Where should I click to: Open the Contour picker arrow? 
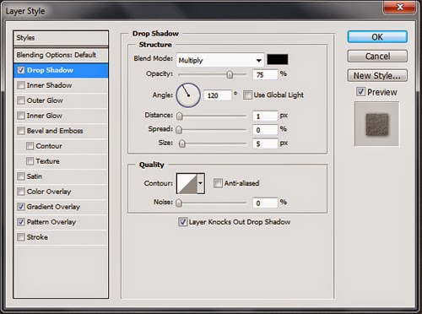click(201, 183)
